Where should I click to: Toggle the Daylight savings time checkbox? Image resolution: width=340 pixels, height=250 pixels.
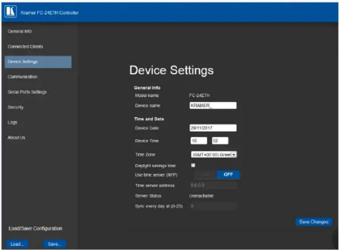[193, 165]
